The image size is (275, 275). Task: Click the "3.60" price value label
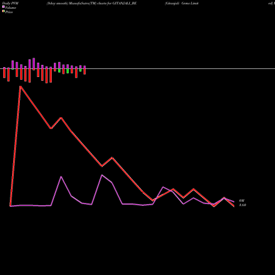(243, 205)
